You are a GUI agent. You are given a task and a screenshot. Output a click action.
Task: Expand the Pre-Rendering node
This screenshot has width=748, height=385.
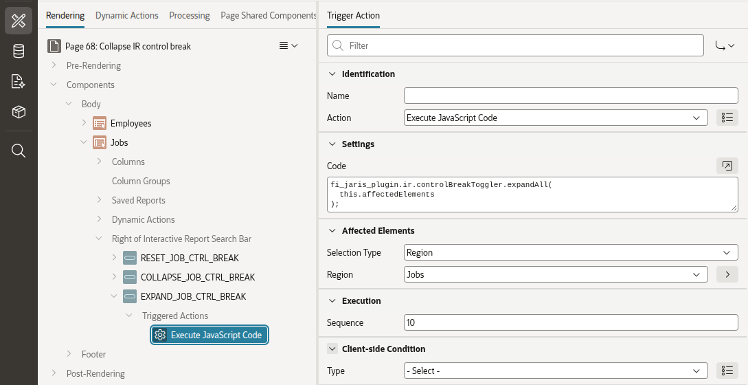coord(54,65)
